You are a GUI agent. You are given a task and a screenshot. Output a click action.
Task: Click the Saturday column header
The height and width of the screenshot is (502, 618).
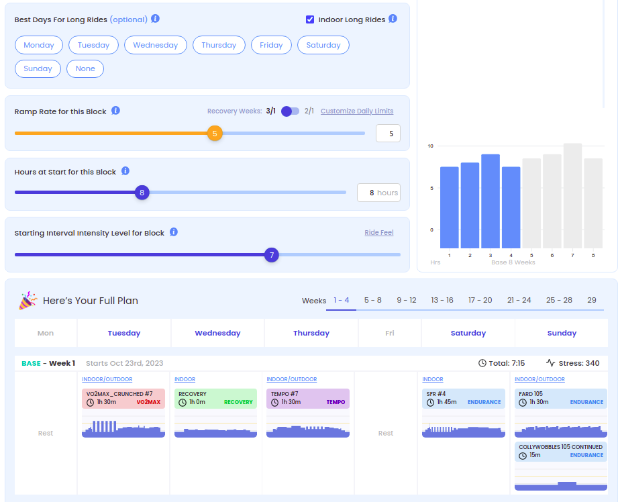click(x=468, y=334)
